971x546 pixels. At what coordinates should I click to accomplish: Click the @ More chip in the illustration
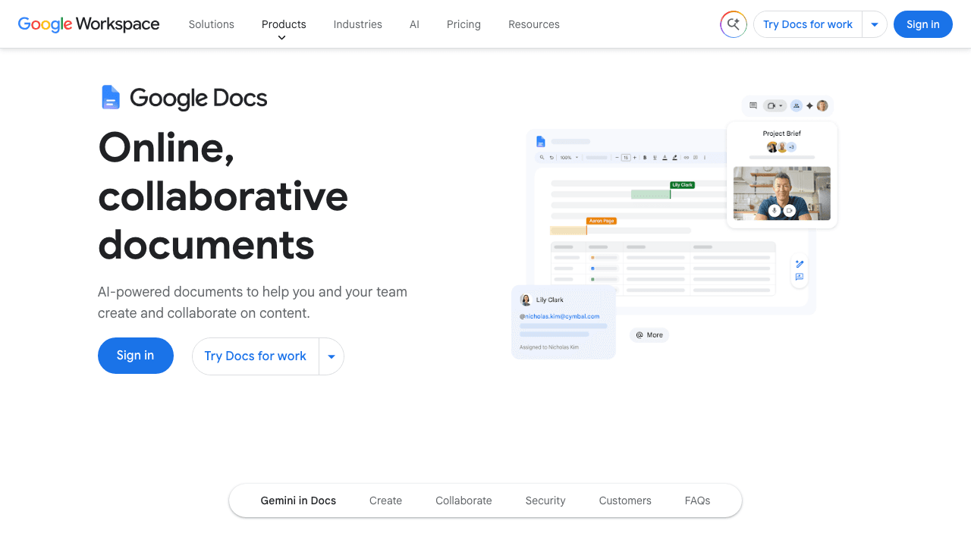coord(649,335)
